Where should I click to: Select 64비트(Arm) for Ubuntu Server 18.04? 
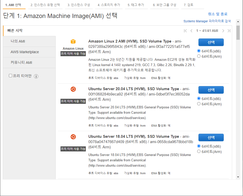pos(199,151)
